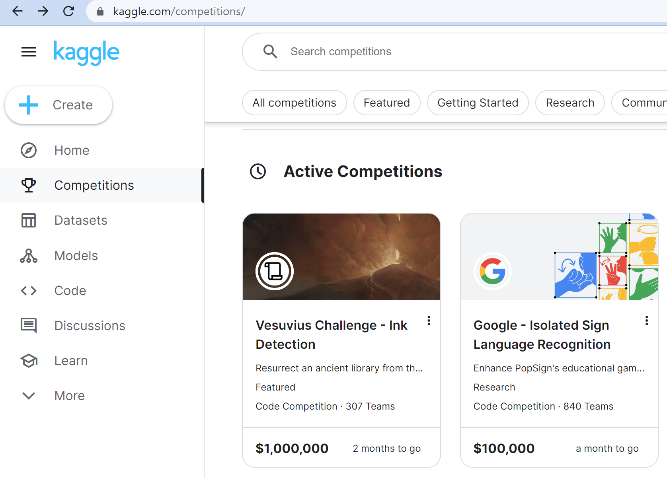Select the Getting Started filter chip
Image resolution: width=667 pixels, height=478 pixels.
tap(478, 103)
